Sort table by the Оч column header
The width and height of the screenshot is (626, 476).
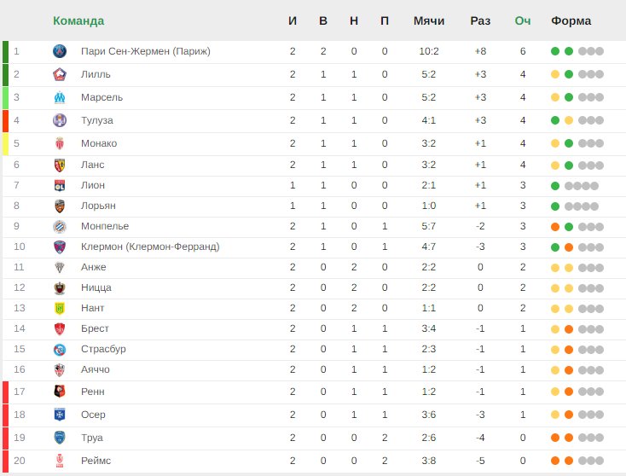[523, 20]
